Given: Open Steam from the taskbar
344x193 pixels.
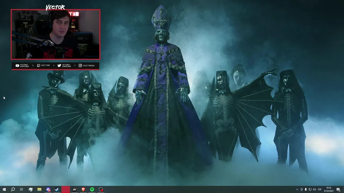Looking at the screenshot, I should (x=57, y=190).
